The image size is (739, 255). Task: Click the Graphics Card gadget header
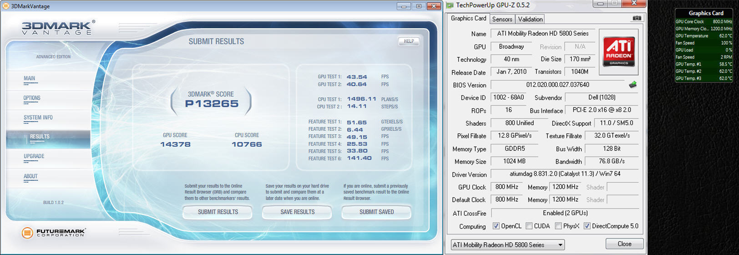pyautogui.click(x=706, y=13)
